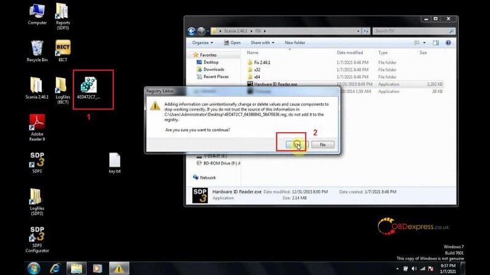The image size is (490, 275).
Task: Click Back arrow in Explorer window
Action: pos(191,31)
